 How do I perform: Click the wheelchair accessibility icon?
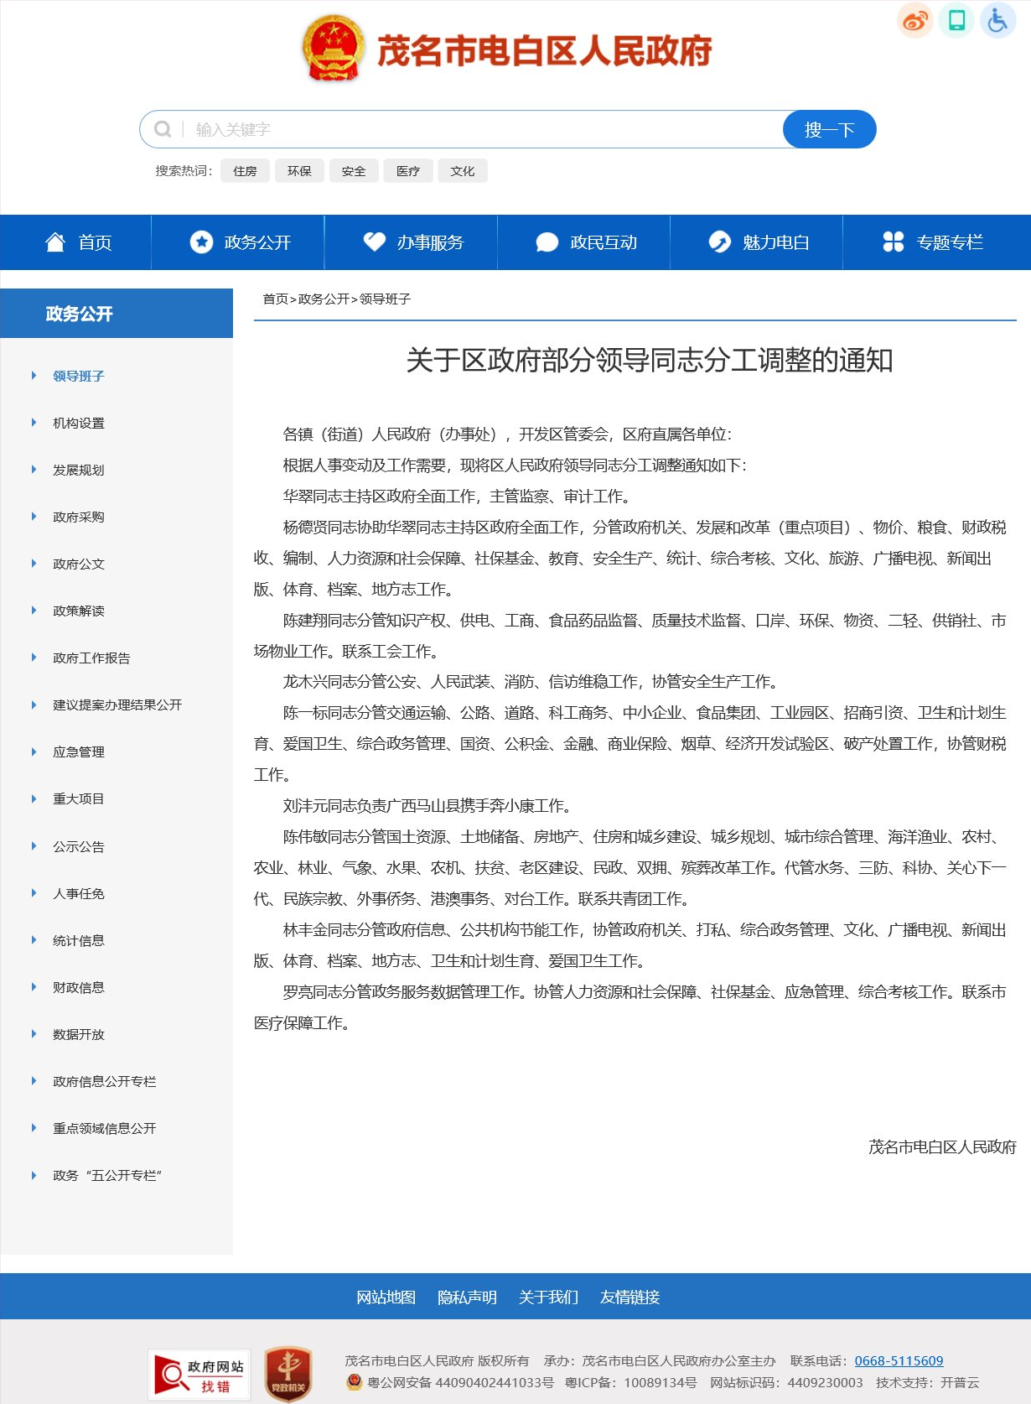pos(997,20)
